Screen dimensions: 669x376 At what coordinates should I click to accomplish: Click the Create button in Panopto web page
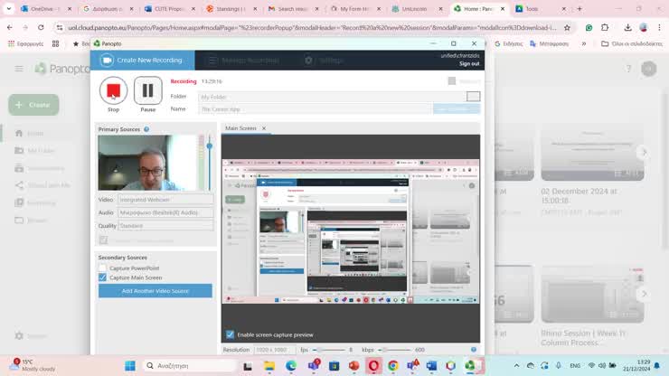tap(33, 105)
